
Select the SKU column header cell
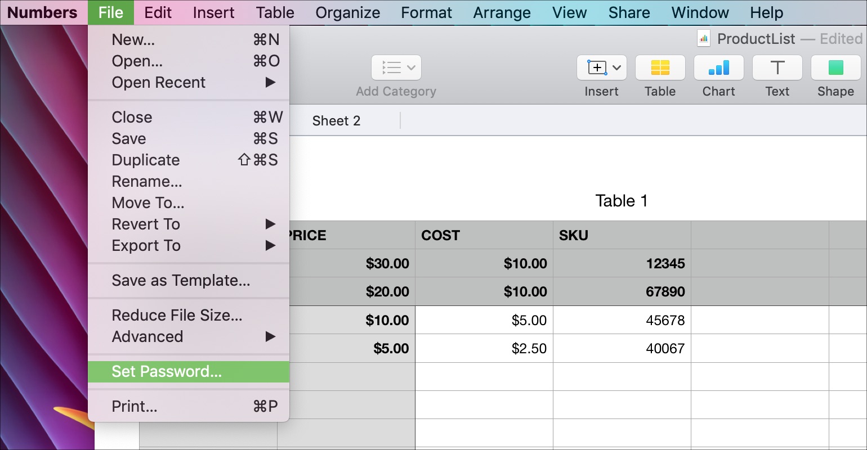tap(622, 235)
